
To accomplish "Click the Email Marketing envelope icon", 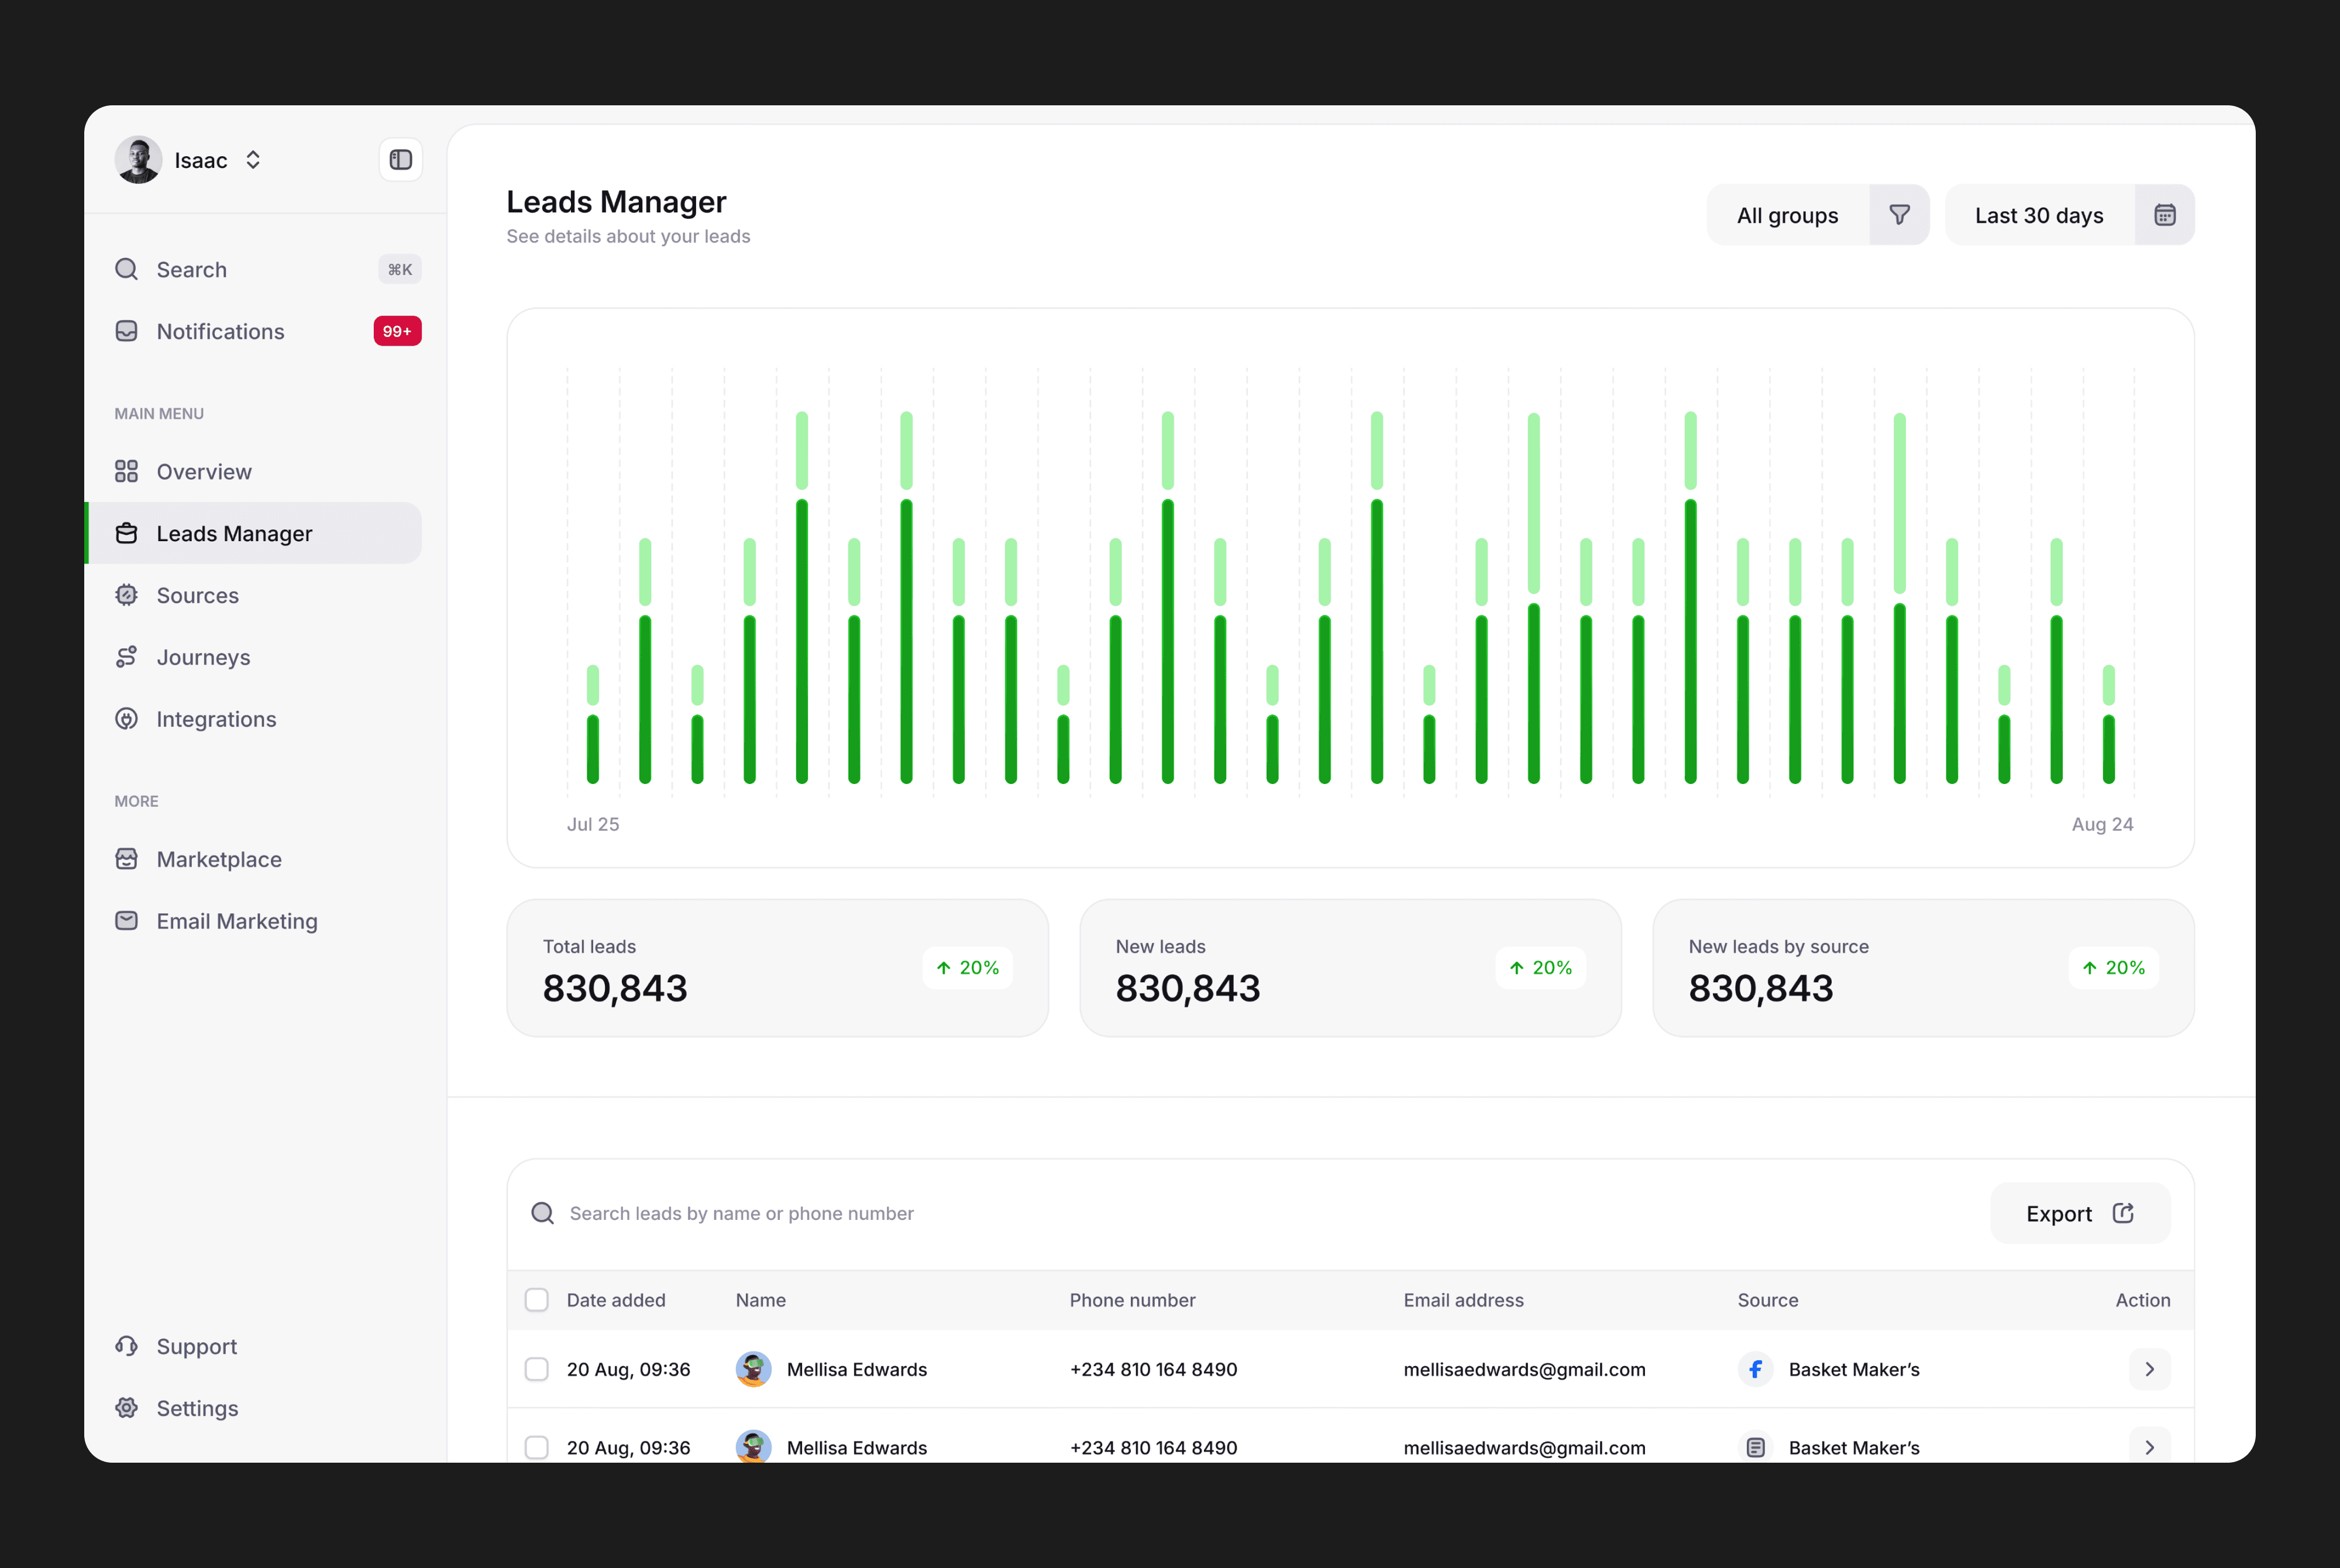I will coord(126,921).
